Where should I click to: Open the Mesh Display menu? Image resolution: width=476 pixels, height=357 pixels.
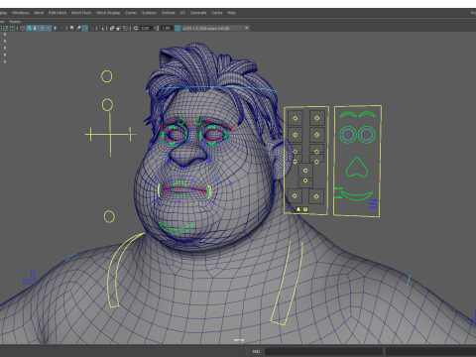(108, 13)
